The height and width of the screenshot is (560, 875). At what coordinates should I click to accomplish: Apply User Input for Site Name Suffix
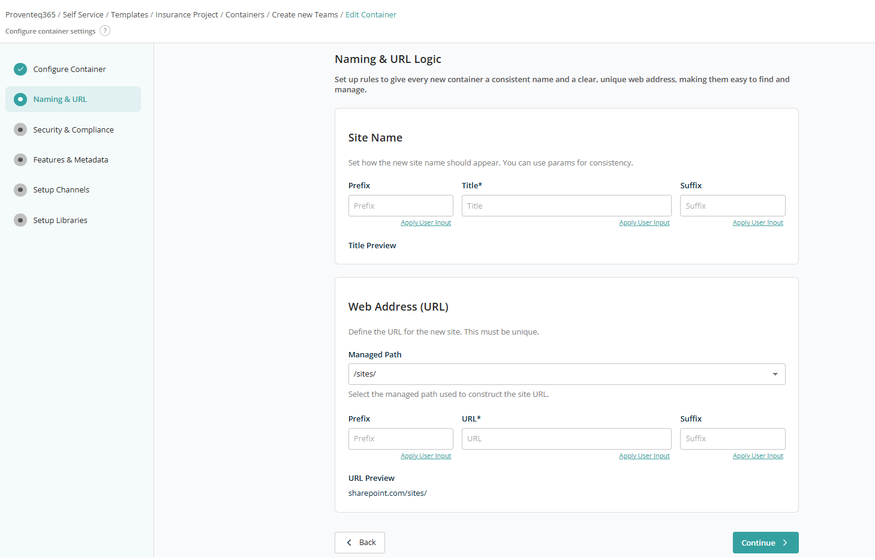pos(758,223)
